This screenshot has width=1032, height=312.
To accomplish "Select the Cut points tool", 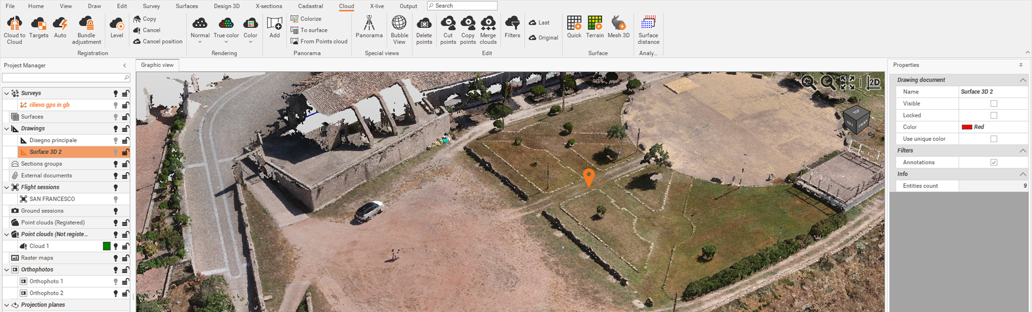I will click(x=448, y=30).
